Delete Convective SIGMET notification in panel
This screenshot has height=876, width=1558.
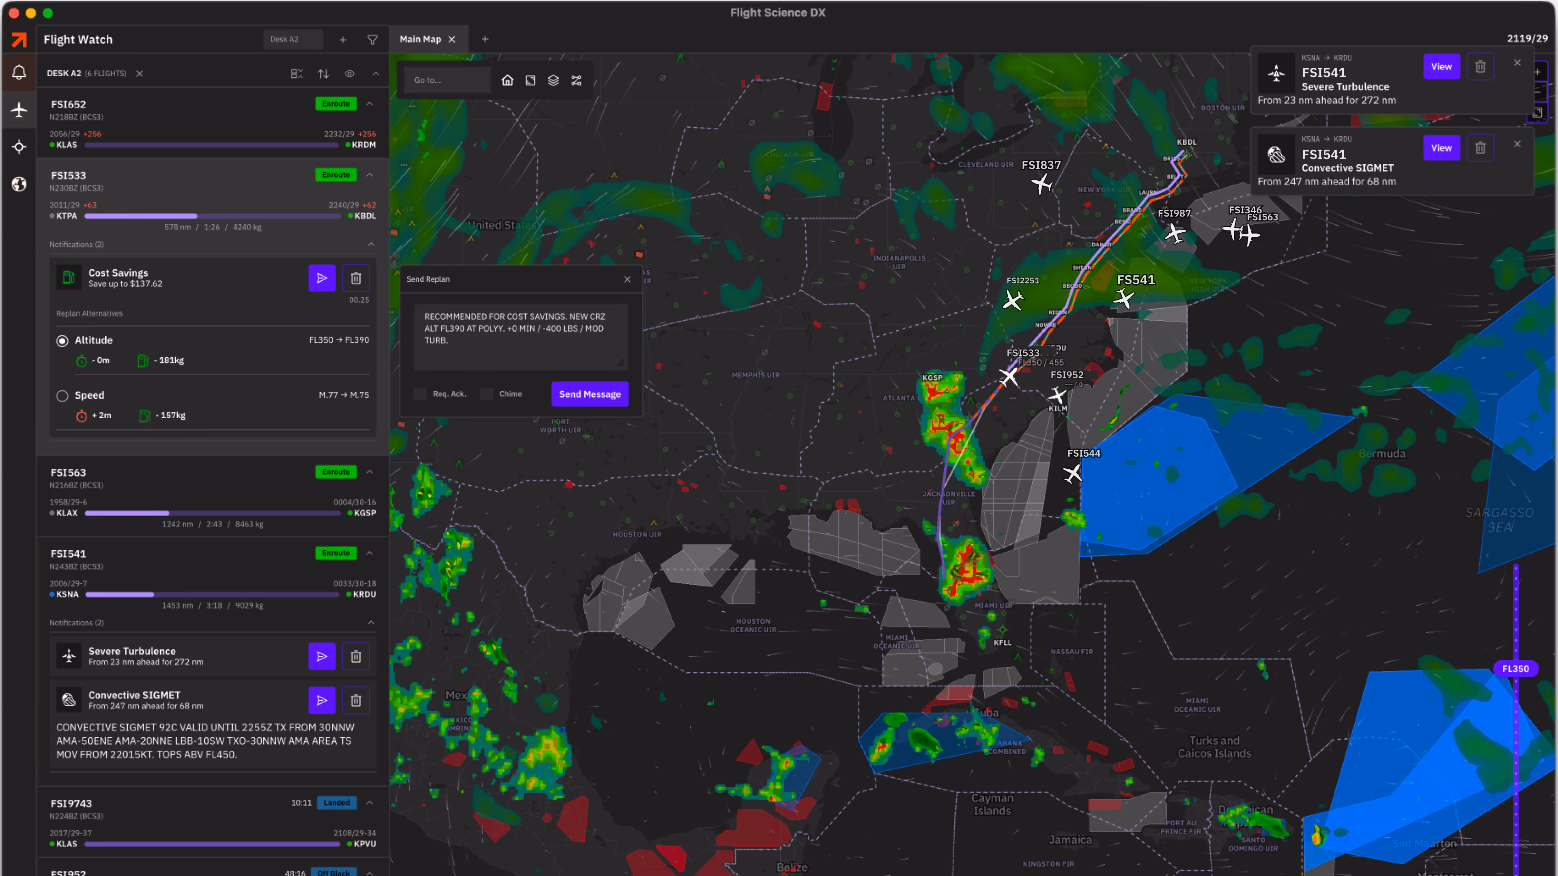tap(356, 701)
